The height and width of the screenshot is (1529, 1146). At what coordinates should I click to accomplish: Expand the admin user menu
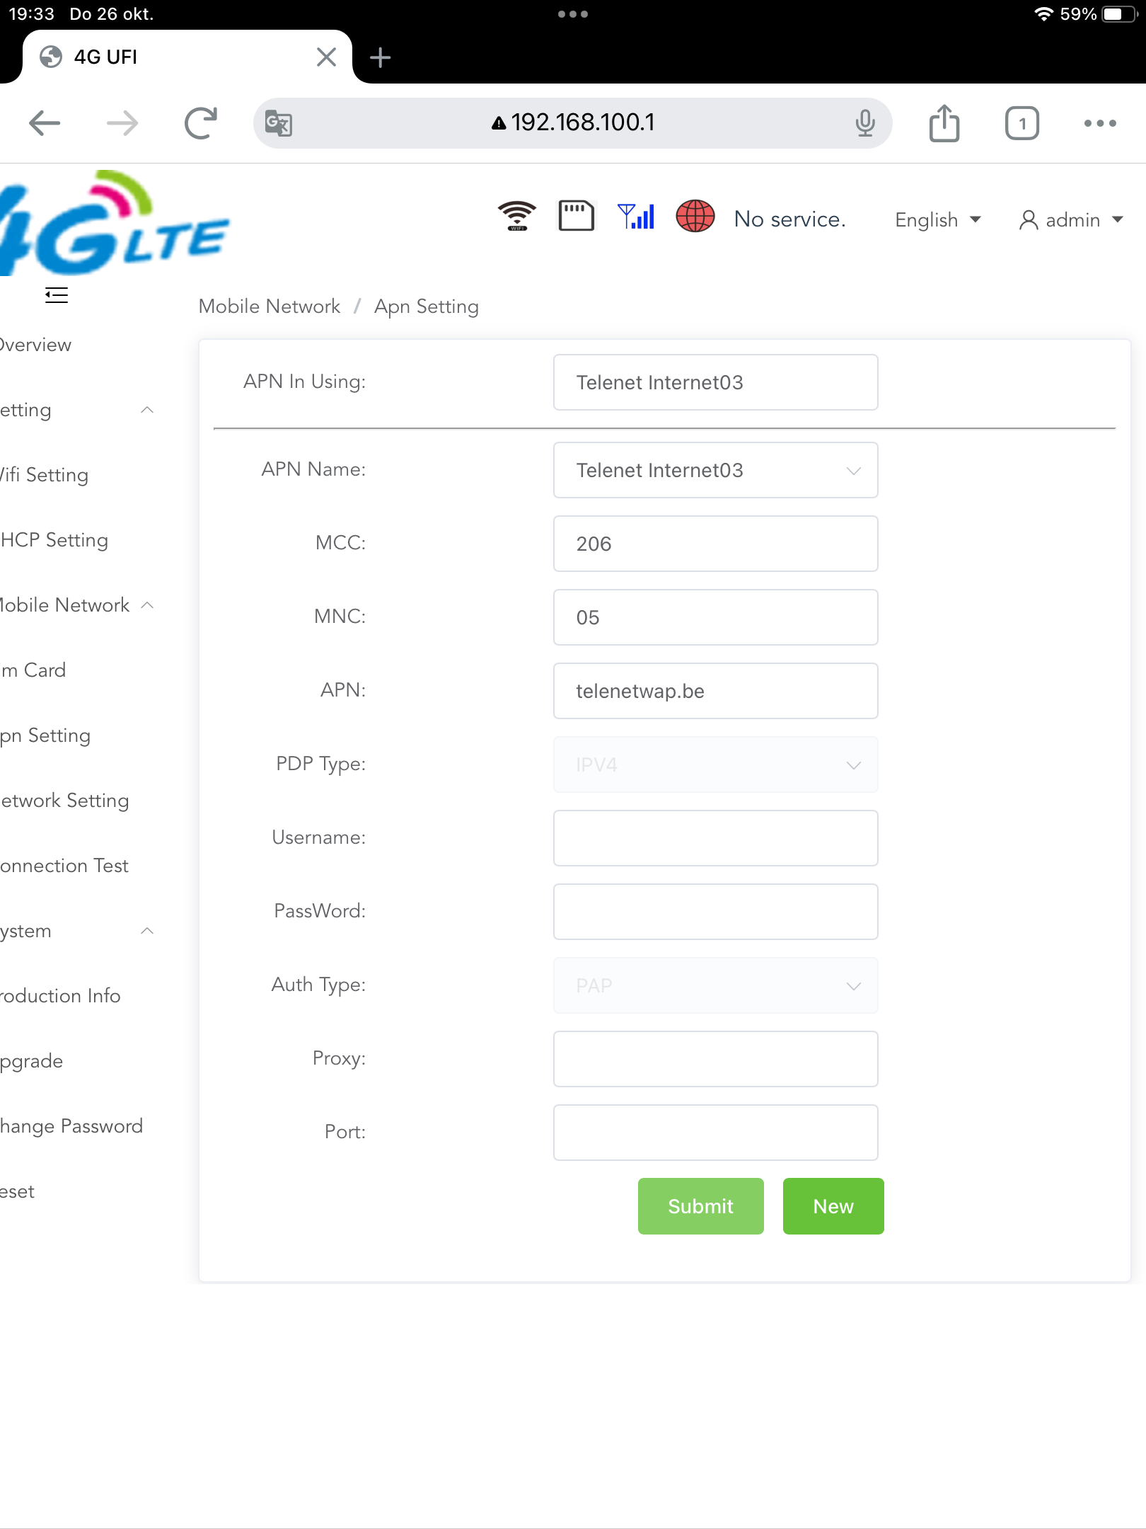point(1070,220)
